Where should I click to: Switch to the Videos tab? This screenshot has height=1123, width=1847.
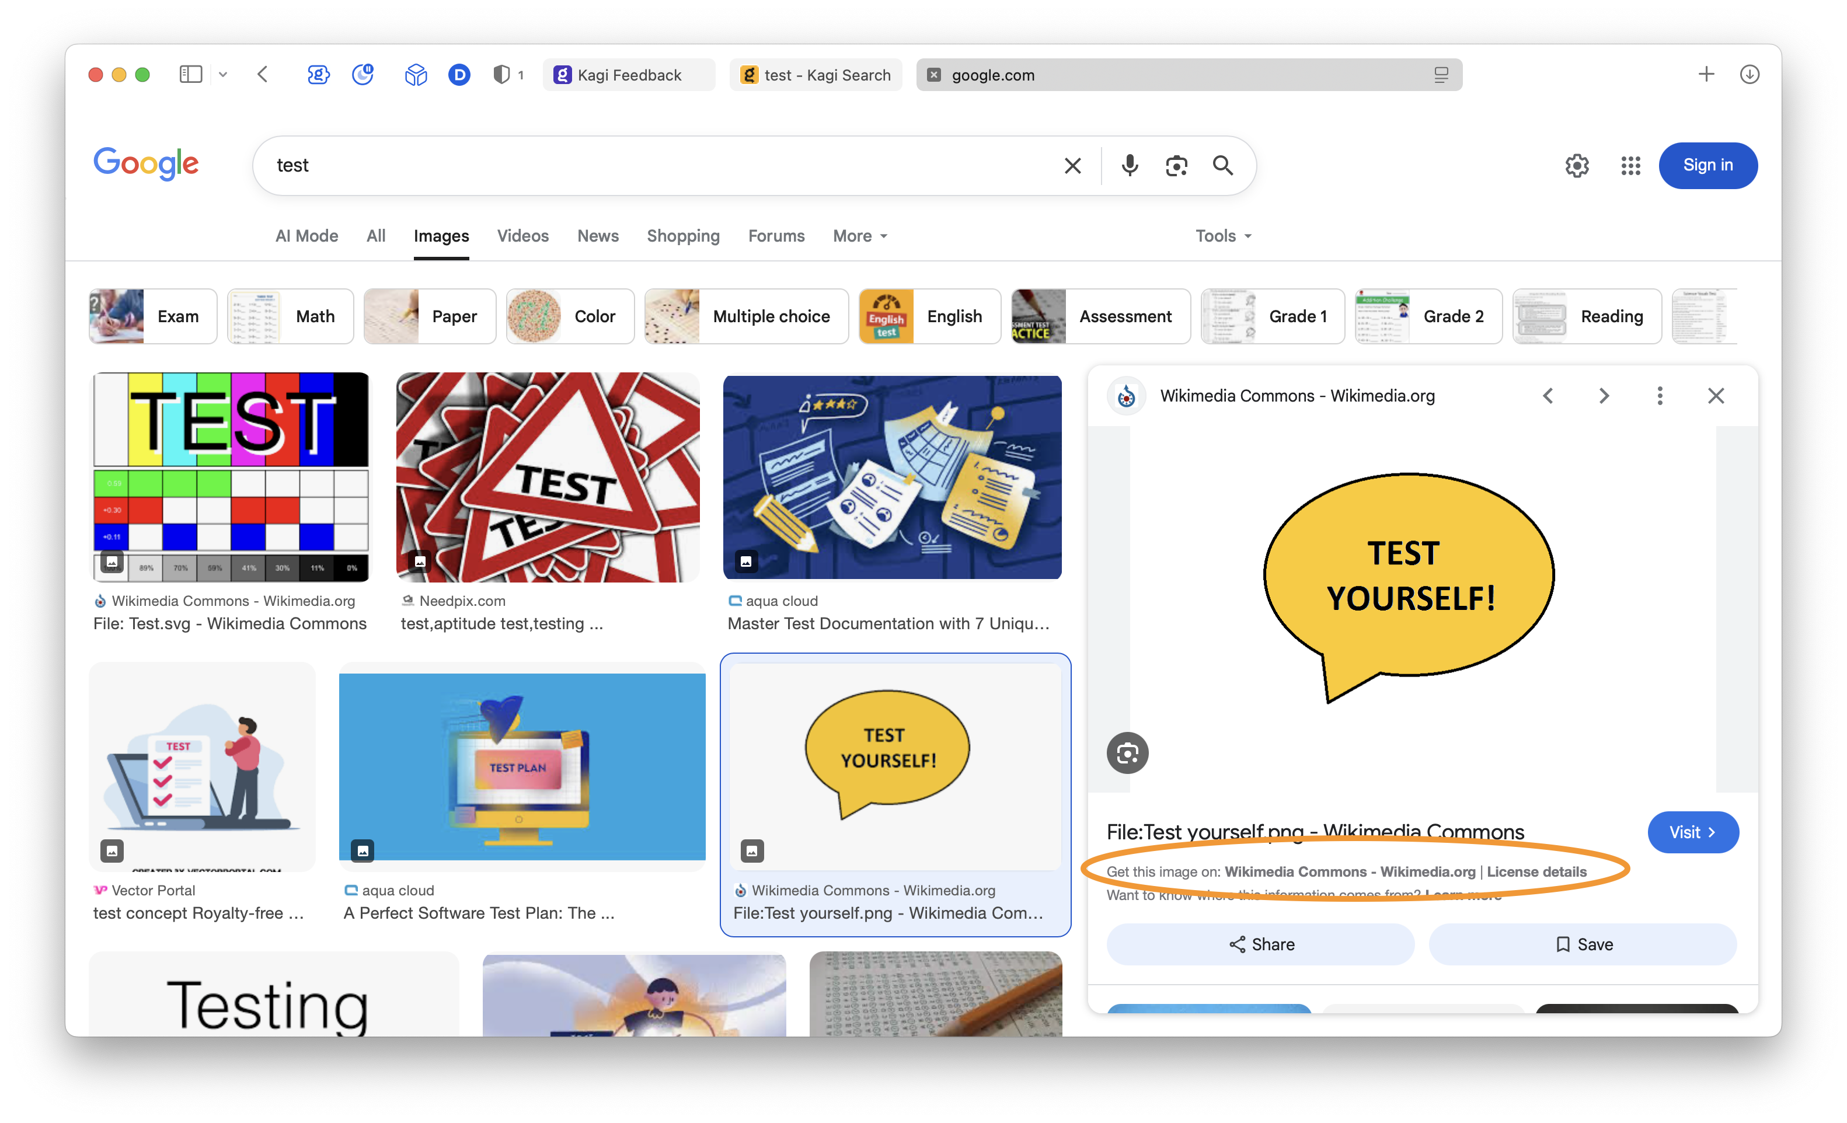[x=522, y=236]
